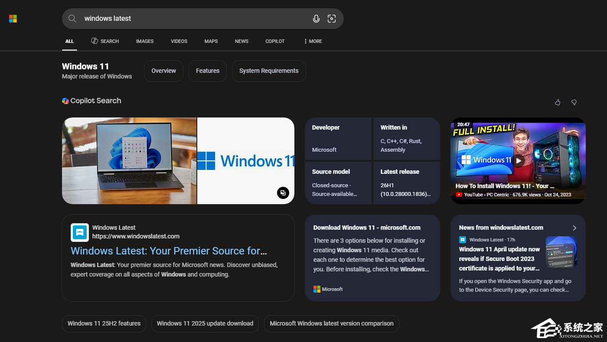Open the image gallery overlay icon
Screen dimensions: 607x342
[x=283, y=193]
